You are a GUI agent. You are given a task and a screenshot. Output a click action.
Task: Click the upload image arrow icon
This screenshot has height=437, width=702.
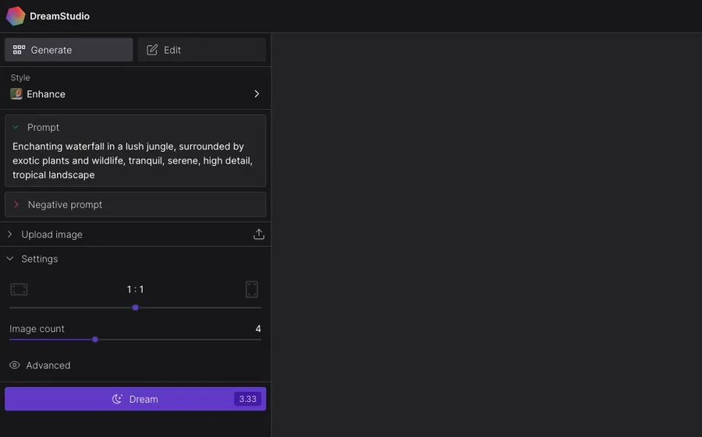(x=259, y=234)
